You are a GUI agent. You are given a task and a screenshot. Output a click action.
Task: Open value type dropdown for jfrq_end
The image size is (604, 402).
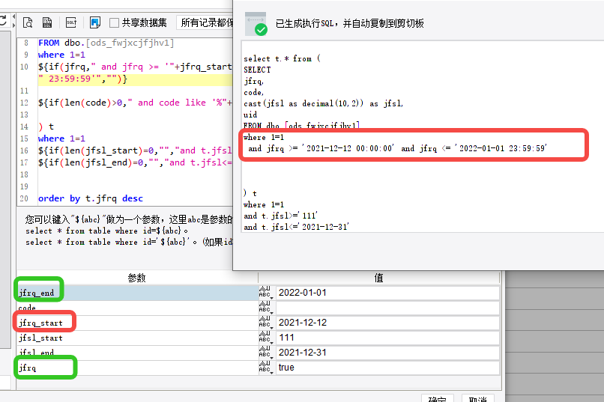(265, 293)
